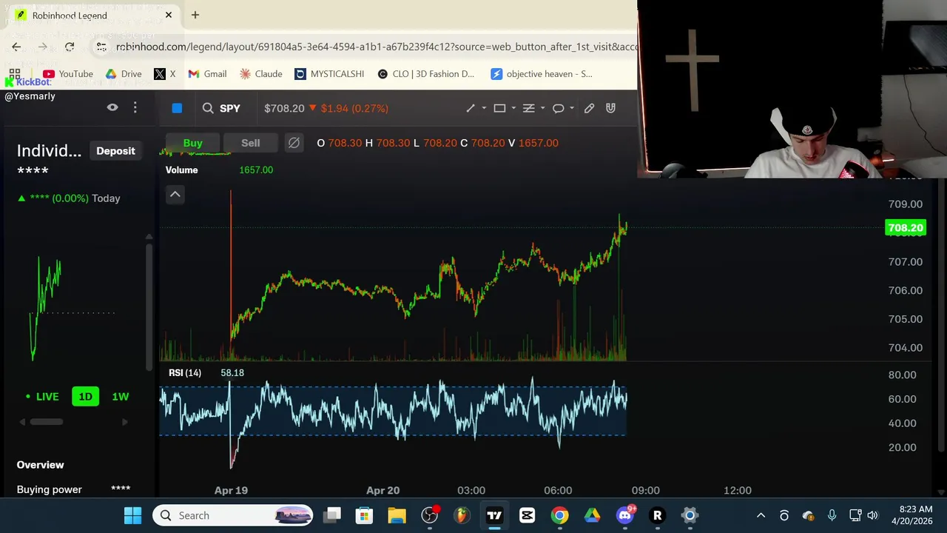Click the portfolio mini chart thumbnail
This screenshot has width=947, height=533.
tap(73, 307)
